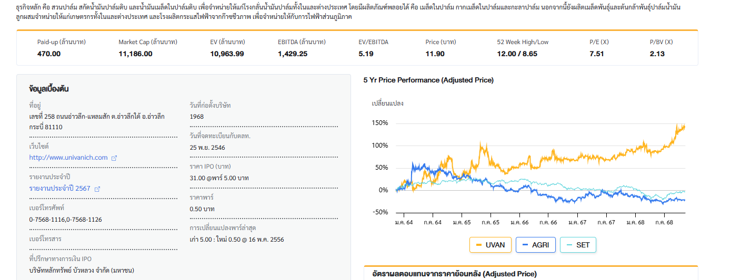Click the phone number 0-7568-1116
The height and width of the screenshot is (280, 731).
[47, 220]
